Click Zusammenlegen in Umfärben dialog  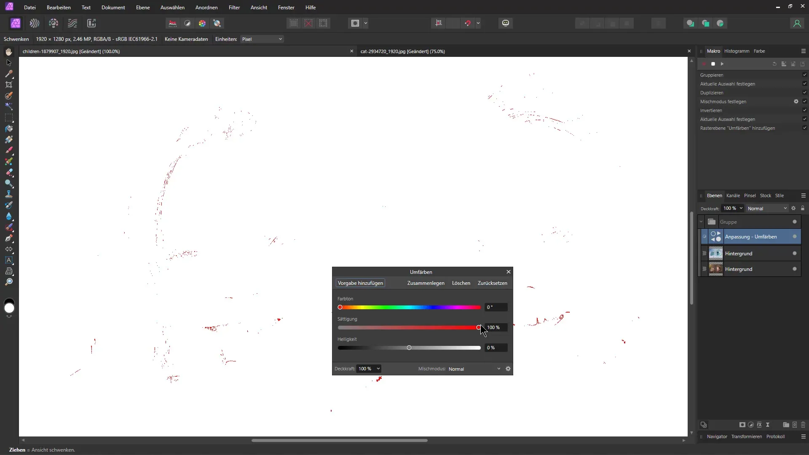426,283
